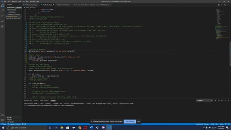Screen dimensions: 231x130
Task: Switch to media_music_test.py editor tab
Action: pyautogui.click(x=31, y=5)
